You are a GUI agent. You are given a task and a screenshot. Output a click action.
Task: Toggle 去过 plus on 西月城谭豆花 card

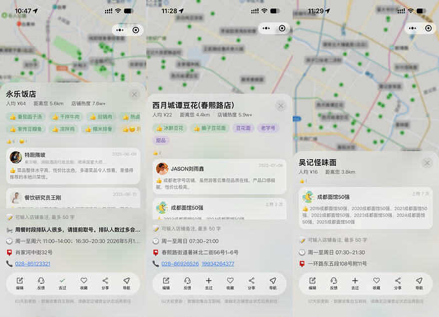click(209, 283)
